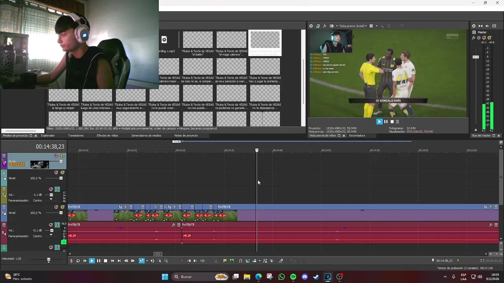The width and height of the screenshot is (504, 283).
Task: Click play in video preview window
Action: point(379,121)
